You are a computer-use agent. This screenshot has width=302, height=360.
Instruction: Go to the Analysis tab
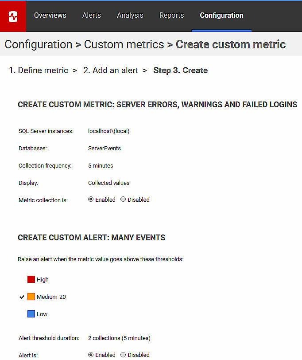130,16
